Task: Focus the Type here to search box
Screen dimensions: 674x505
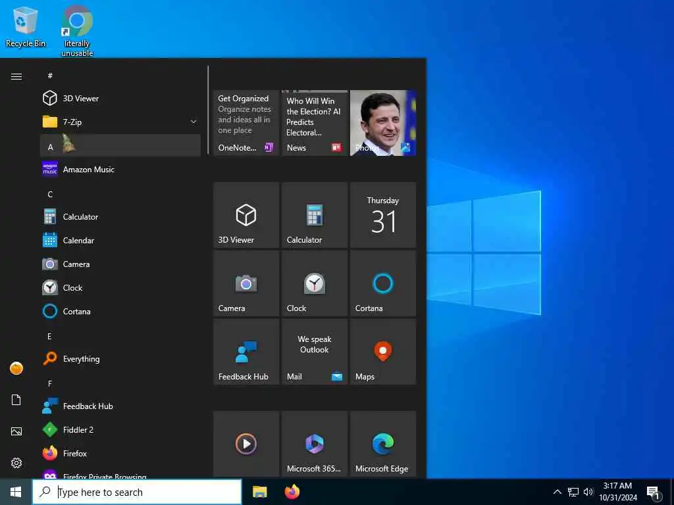Action: (x=137, y=492)
